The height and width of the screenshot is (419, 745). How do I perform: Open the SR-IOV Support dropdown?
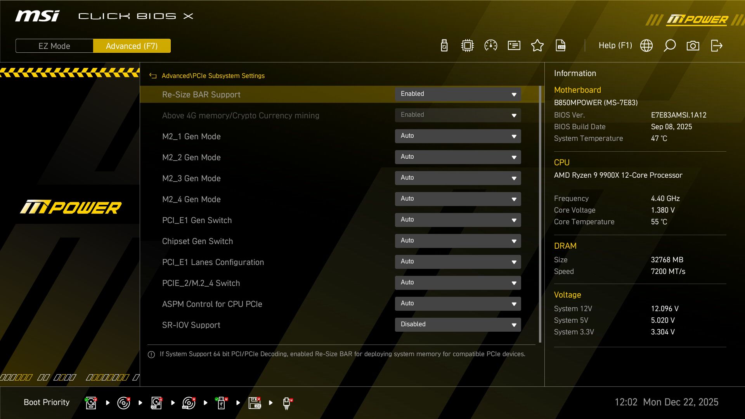pos(458,325)
